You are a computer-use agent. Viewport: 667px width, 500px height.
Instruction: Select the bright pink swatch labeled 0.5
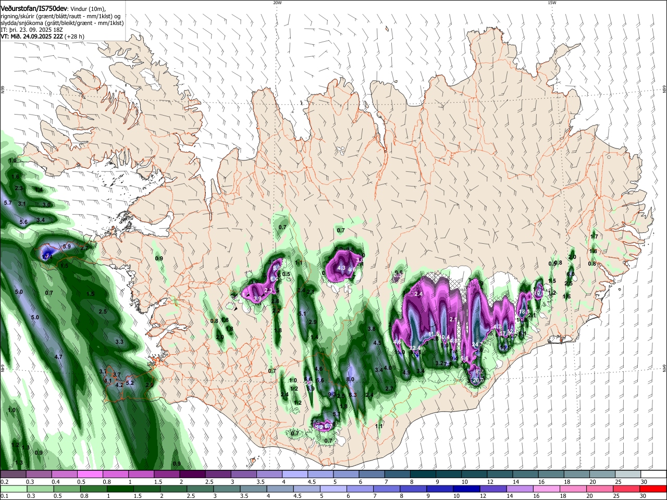(90, 474)
